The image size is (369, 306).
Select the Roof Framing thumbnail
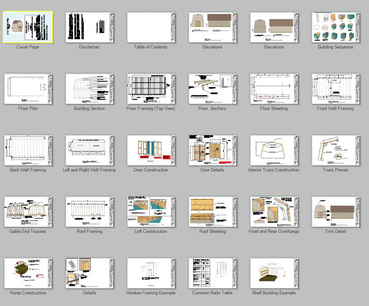point(89,212)
